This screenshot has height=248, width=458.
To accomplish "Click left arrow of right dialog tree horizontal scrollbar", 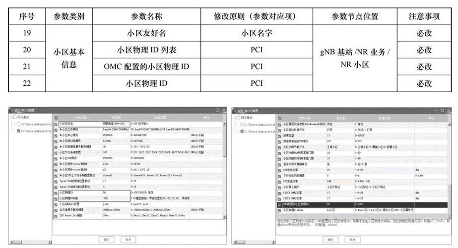I will point(235,242).
